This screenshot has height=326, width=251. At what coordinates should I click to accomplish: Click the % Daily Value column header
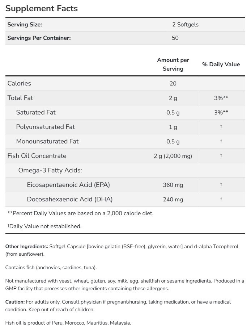pos(221,64)
